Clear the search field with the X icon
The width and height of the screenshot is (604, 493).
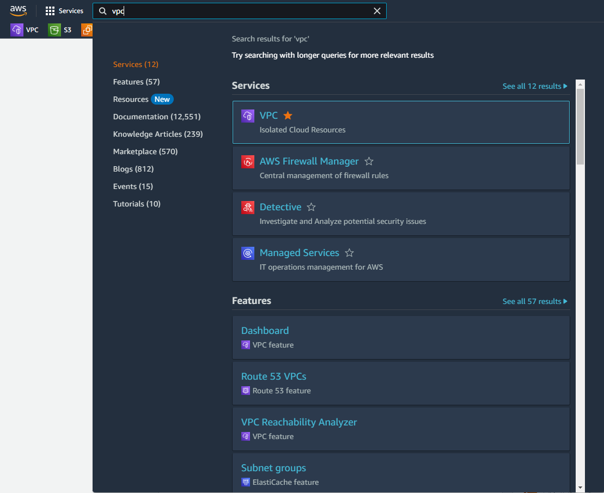377,10
